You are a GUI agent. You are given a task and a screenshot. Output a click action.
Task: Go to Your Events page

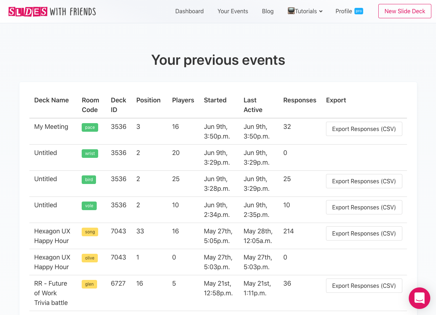click(x=233, y=11)
